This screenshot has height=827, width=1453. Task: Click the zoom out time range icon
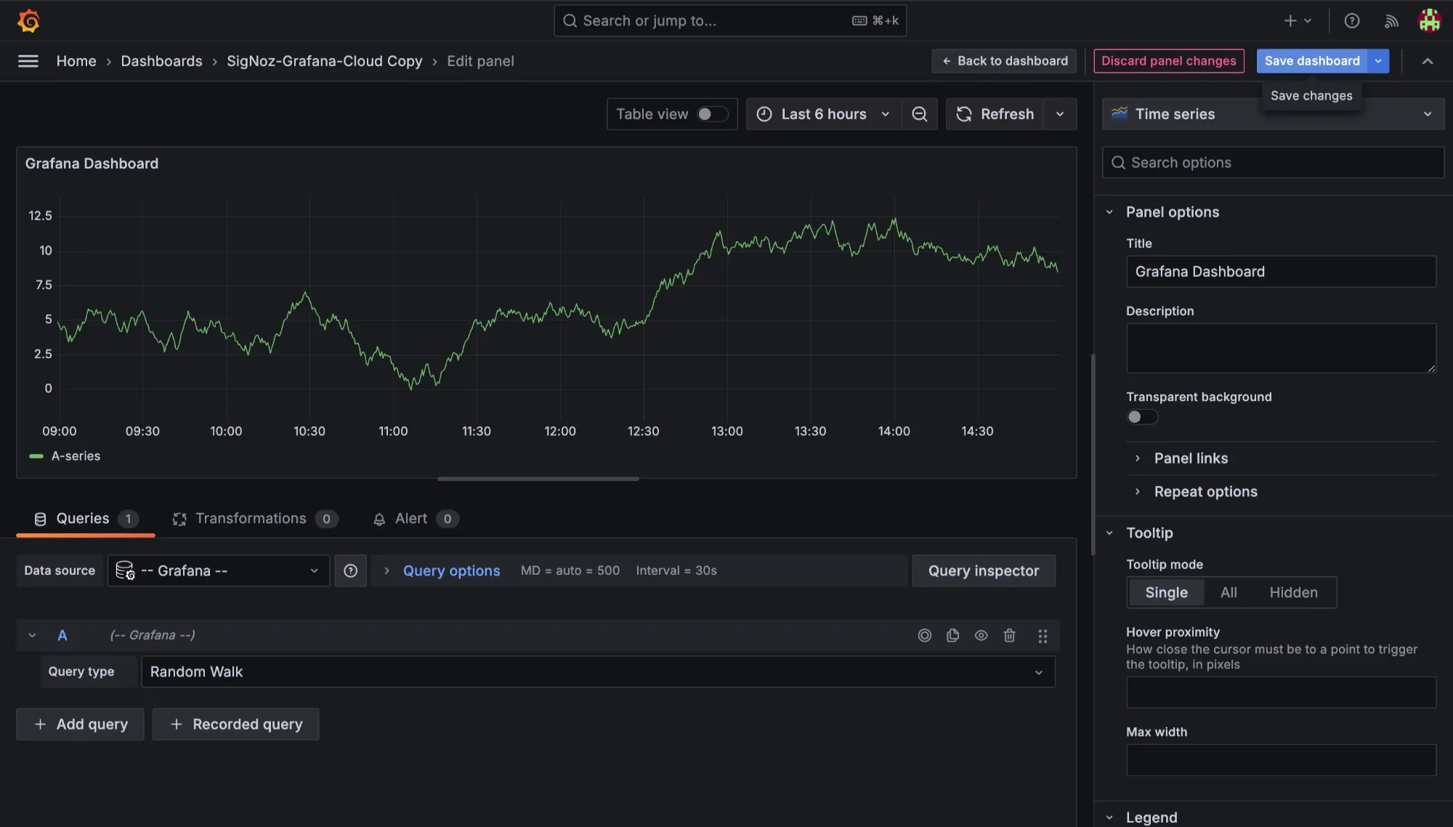[x=919, y=114]
